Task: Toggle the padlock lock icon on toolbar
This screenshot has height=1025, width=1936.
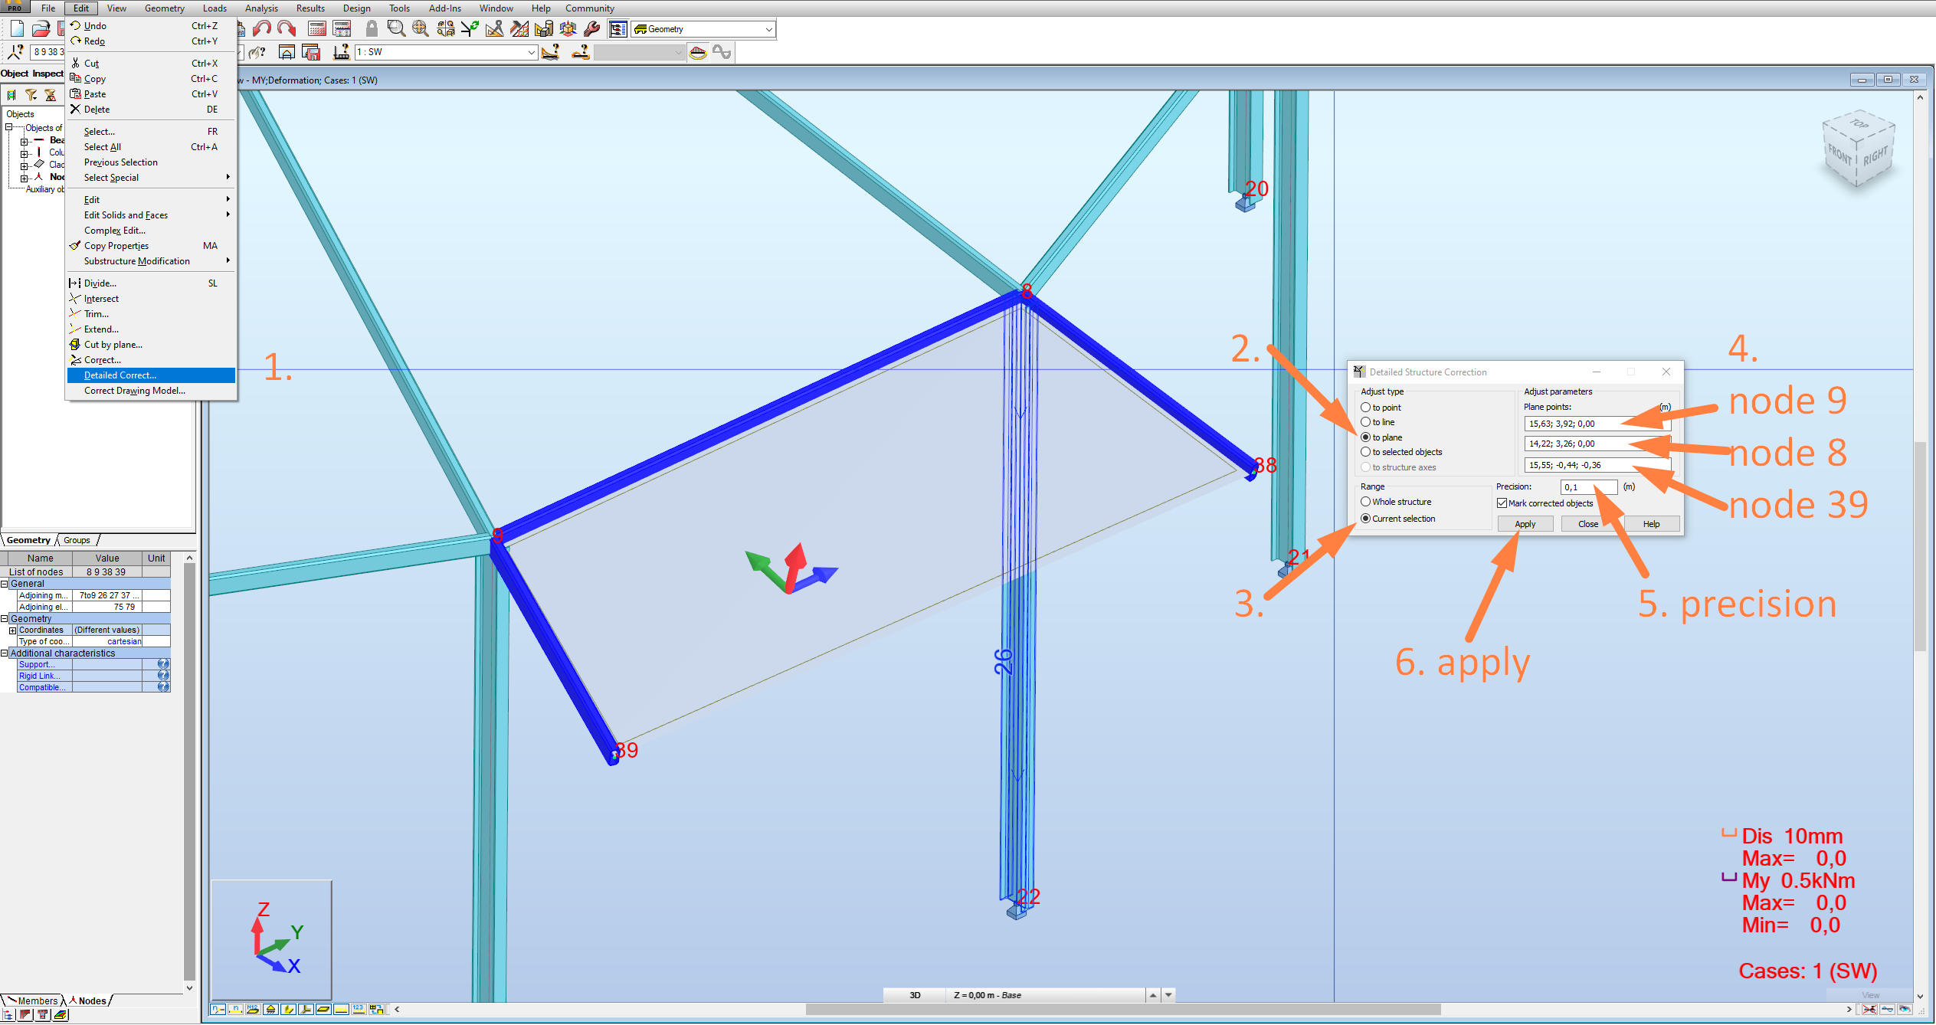Action: click(x=372, y=28)
